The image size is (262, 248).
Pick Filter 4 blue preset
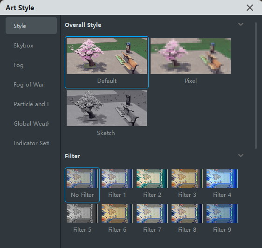click(222, 179)
